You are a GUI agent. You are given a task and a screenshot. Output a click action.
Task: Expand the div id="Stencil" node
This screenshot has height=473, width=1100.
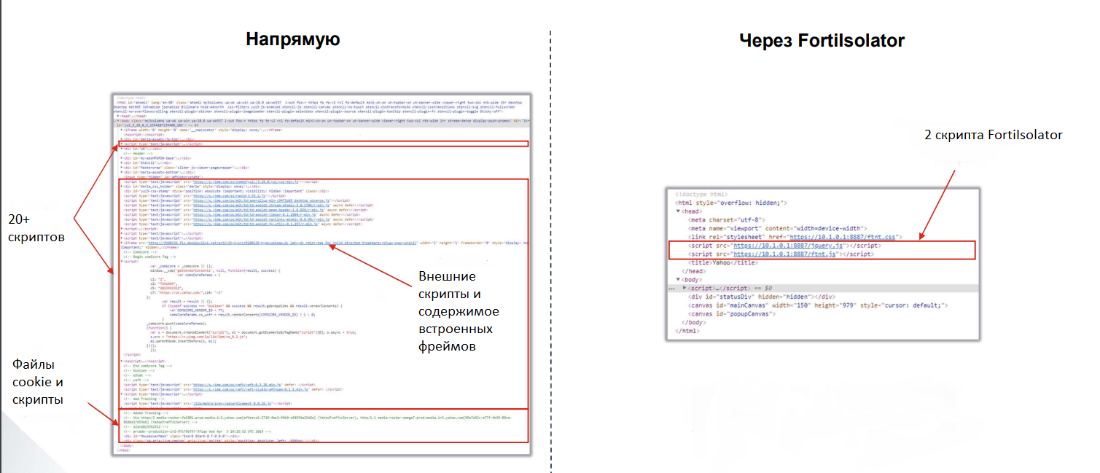pos(122,163)
